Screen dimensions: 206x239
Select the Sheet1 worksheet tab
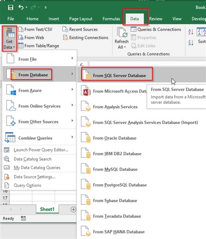[x=47, y=209]
